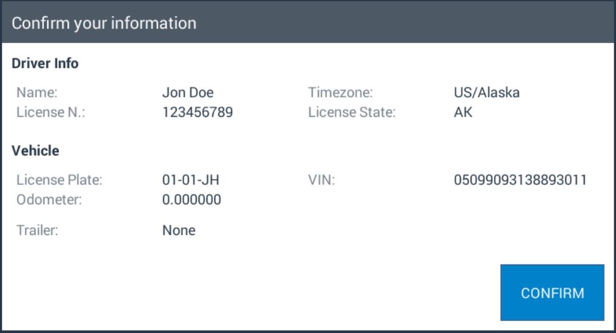
Task: Click the trailer value None
Action: (179, 230)
